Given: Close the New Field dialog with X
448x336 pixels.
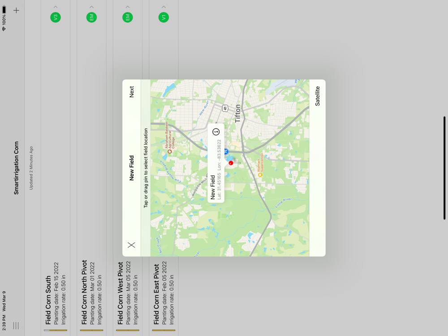Looking at the screenshot, I should (x=131, y=245).
